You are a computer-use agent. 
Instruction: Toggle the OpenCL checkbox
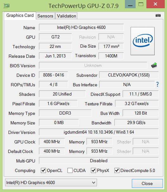[x=43, y=170]
